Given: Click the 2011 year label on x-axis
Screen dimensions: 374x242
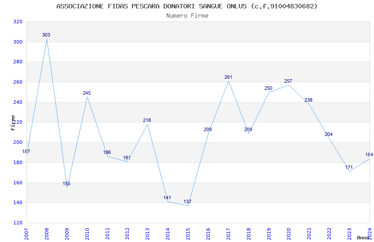Looking at the screenshot, I should point(107,234).
